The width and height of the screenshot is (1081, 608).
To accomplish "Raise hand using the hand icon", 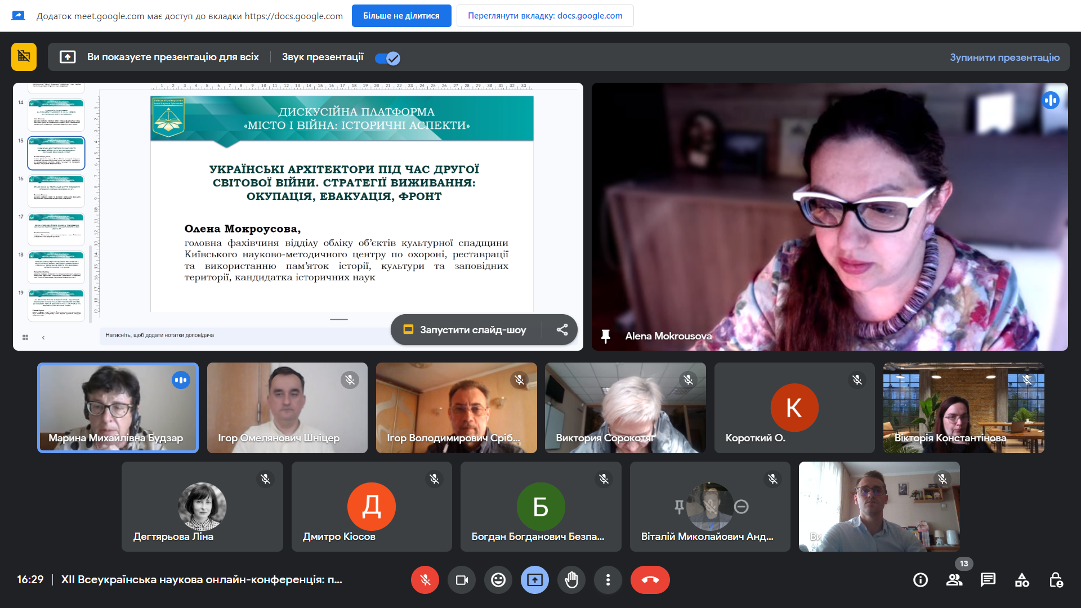I will 571,580.
